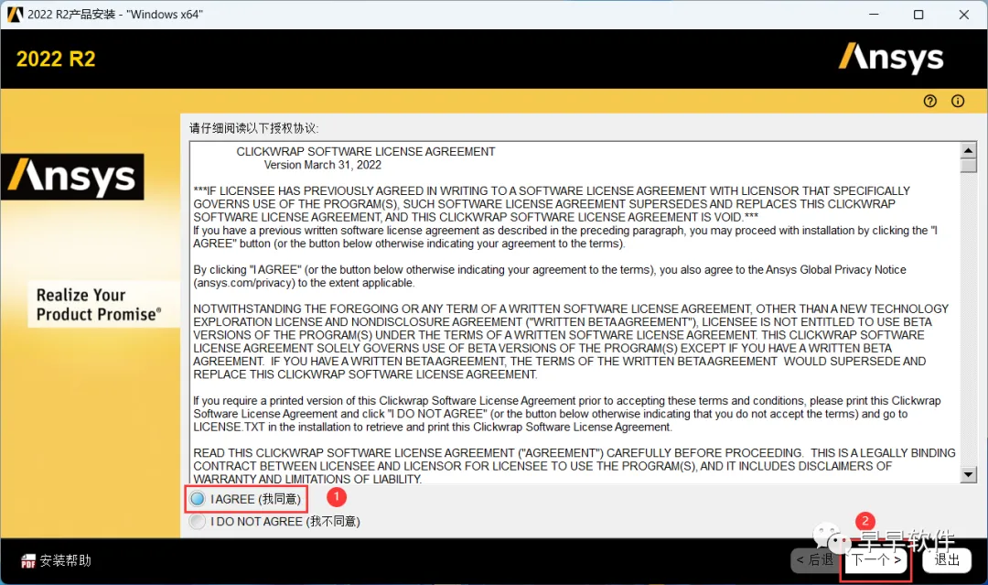This screenshot has height=585, width=988.
Task: Click the < 后退 back button
Action: point(815,559)
